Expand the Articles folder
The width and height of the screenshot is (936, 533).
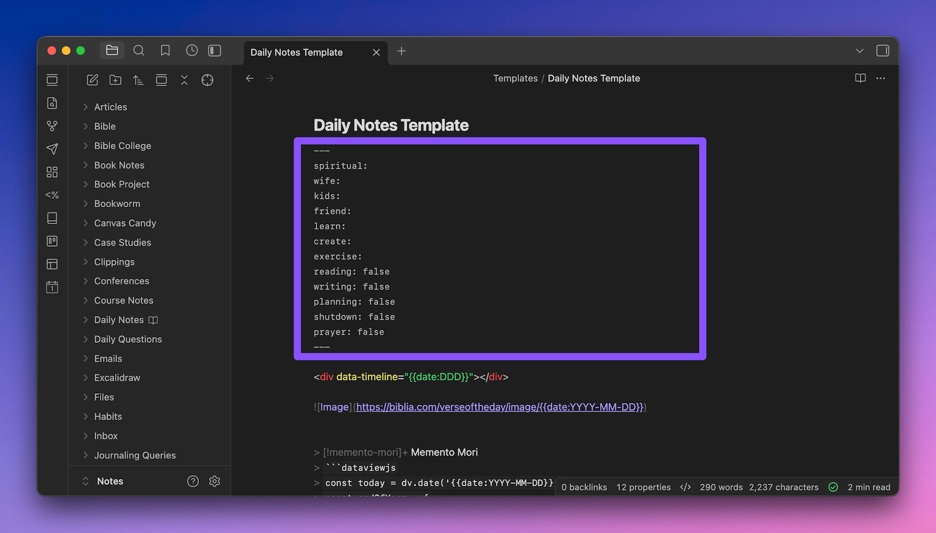tap(85, 107)
